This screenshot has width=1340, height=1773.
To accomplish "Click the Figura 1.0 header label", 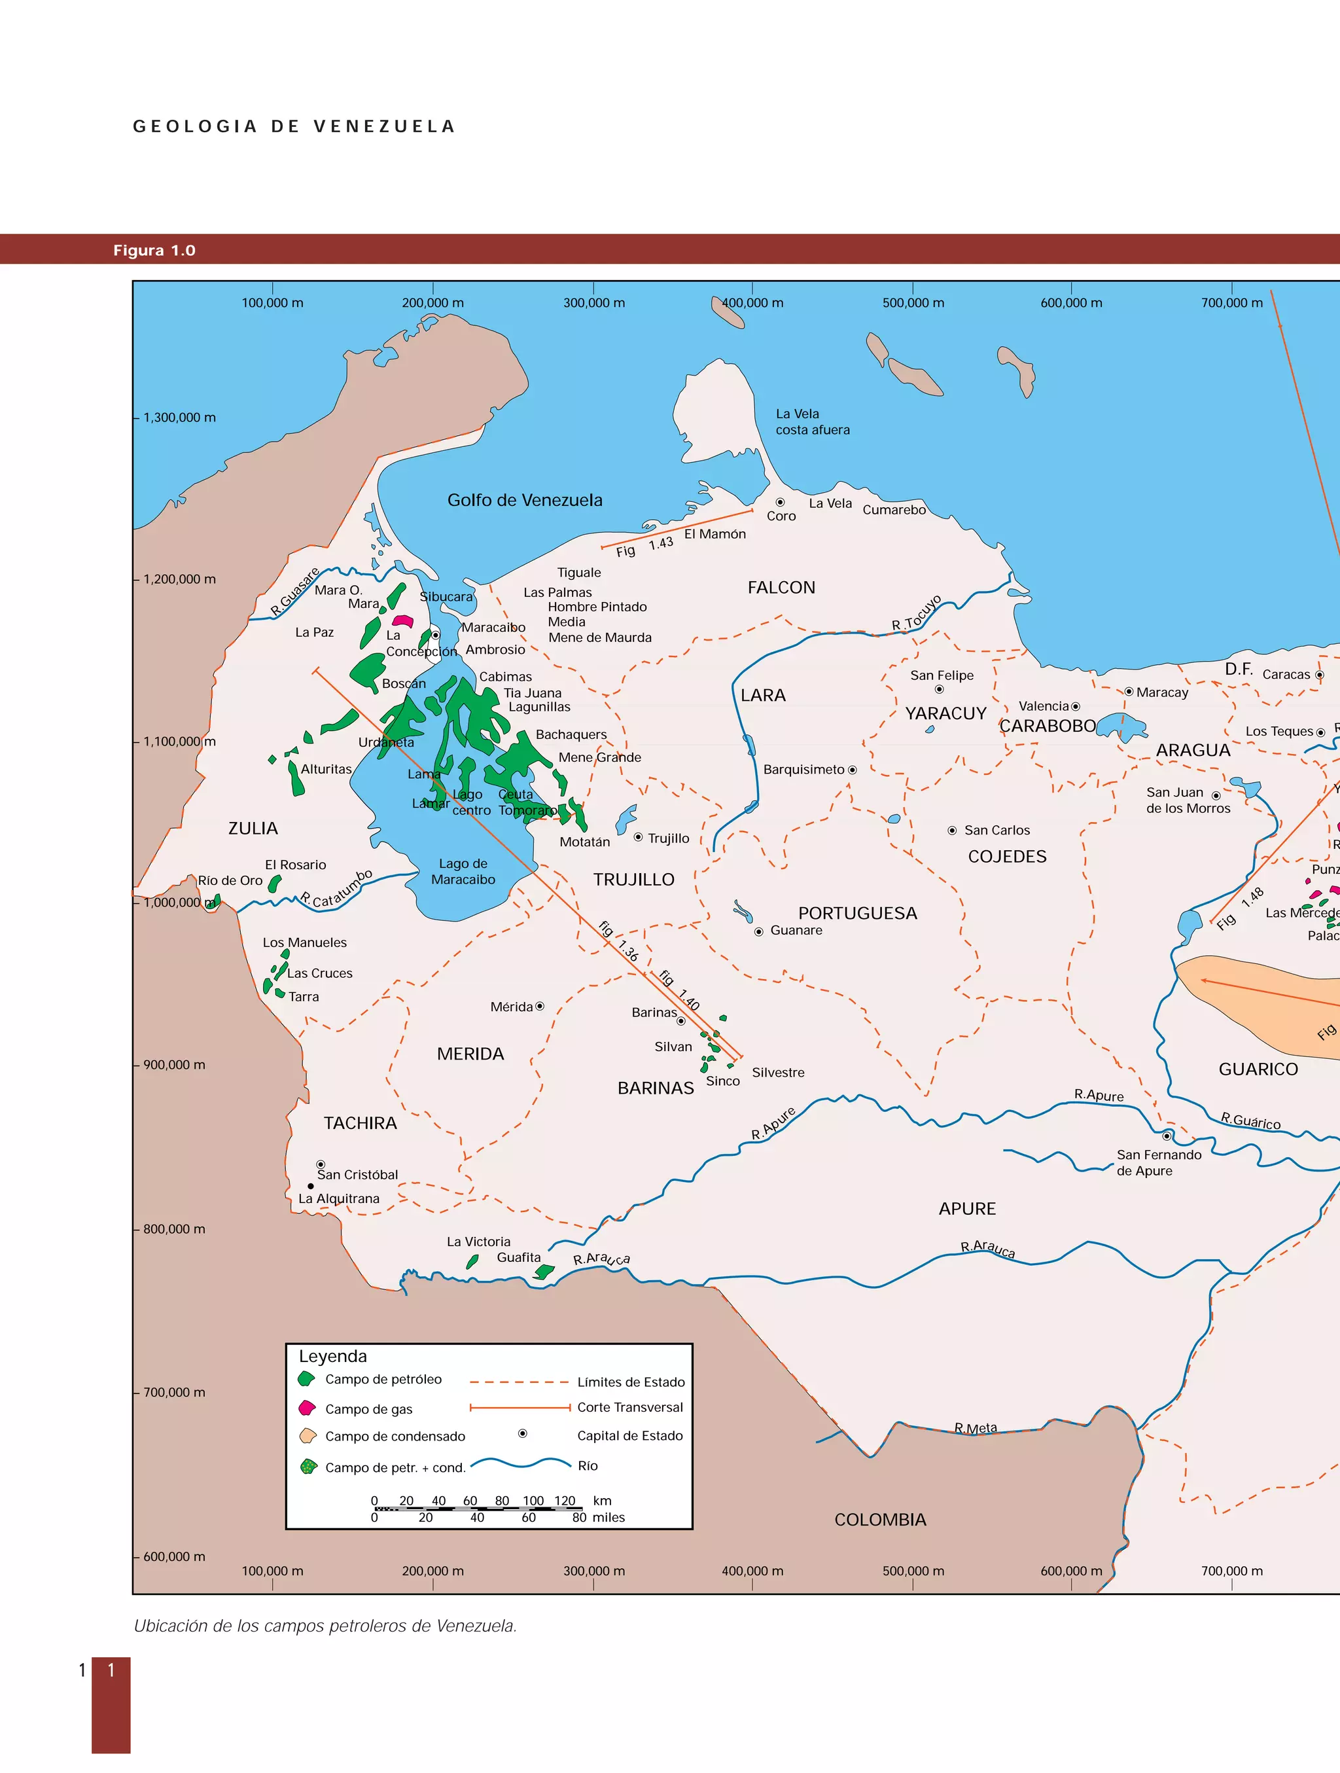I will 154,250.
